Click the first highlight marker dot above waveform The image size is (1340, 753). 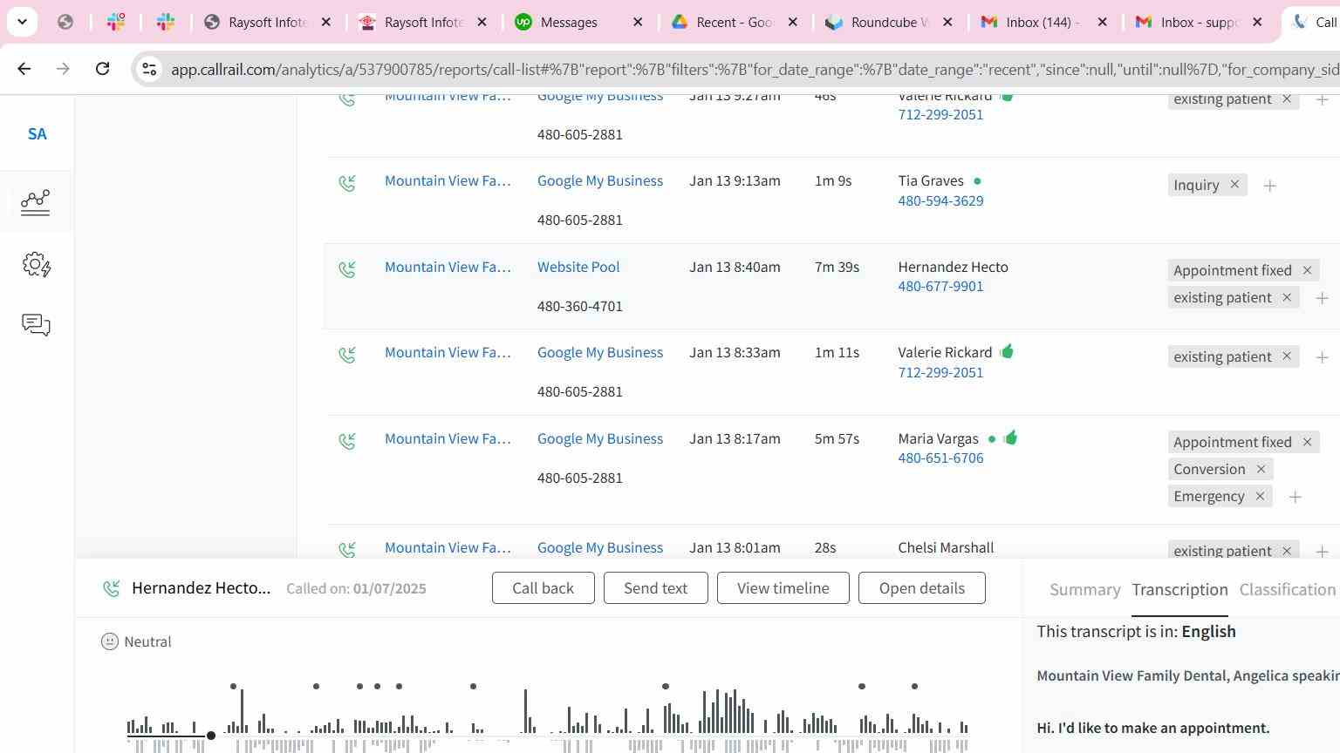(233, 687)
